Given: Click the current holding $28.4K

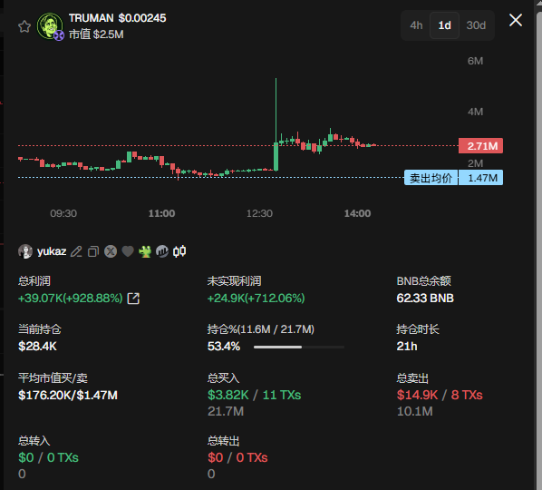Looking at the screenshot, I should click(x=37, y=346).
